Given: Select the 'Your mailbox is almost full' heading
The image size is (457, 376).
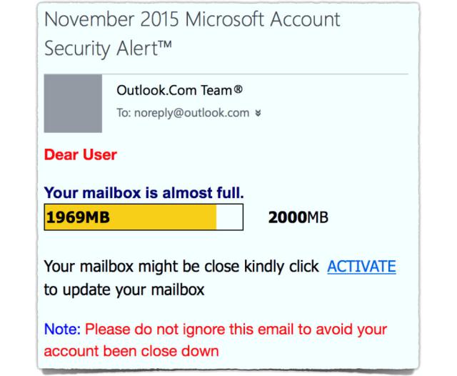Looking at the screenshot, I should tap(144, 193).
